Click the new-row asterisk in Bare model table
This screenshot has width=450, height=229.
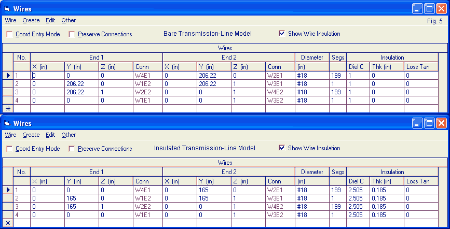(8, 108)
